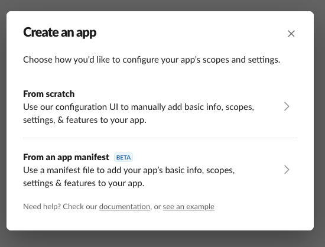This screenshot has width=325, height=247.
Task: Click 'settings, & features to your app.' under From scratch
Action: coord(84,120)
